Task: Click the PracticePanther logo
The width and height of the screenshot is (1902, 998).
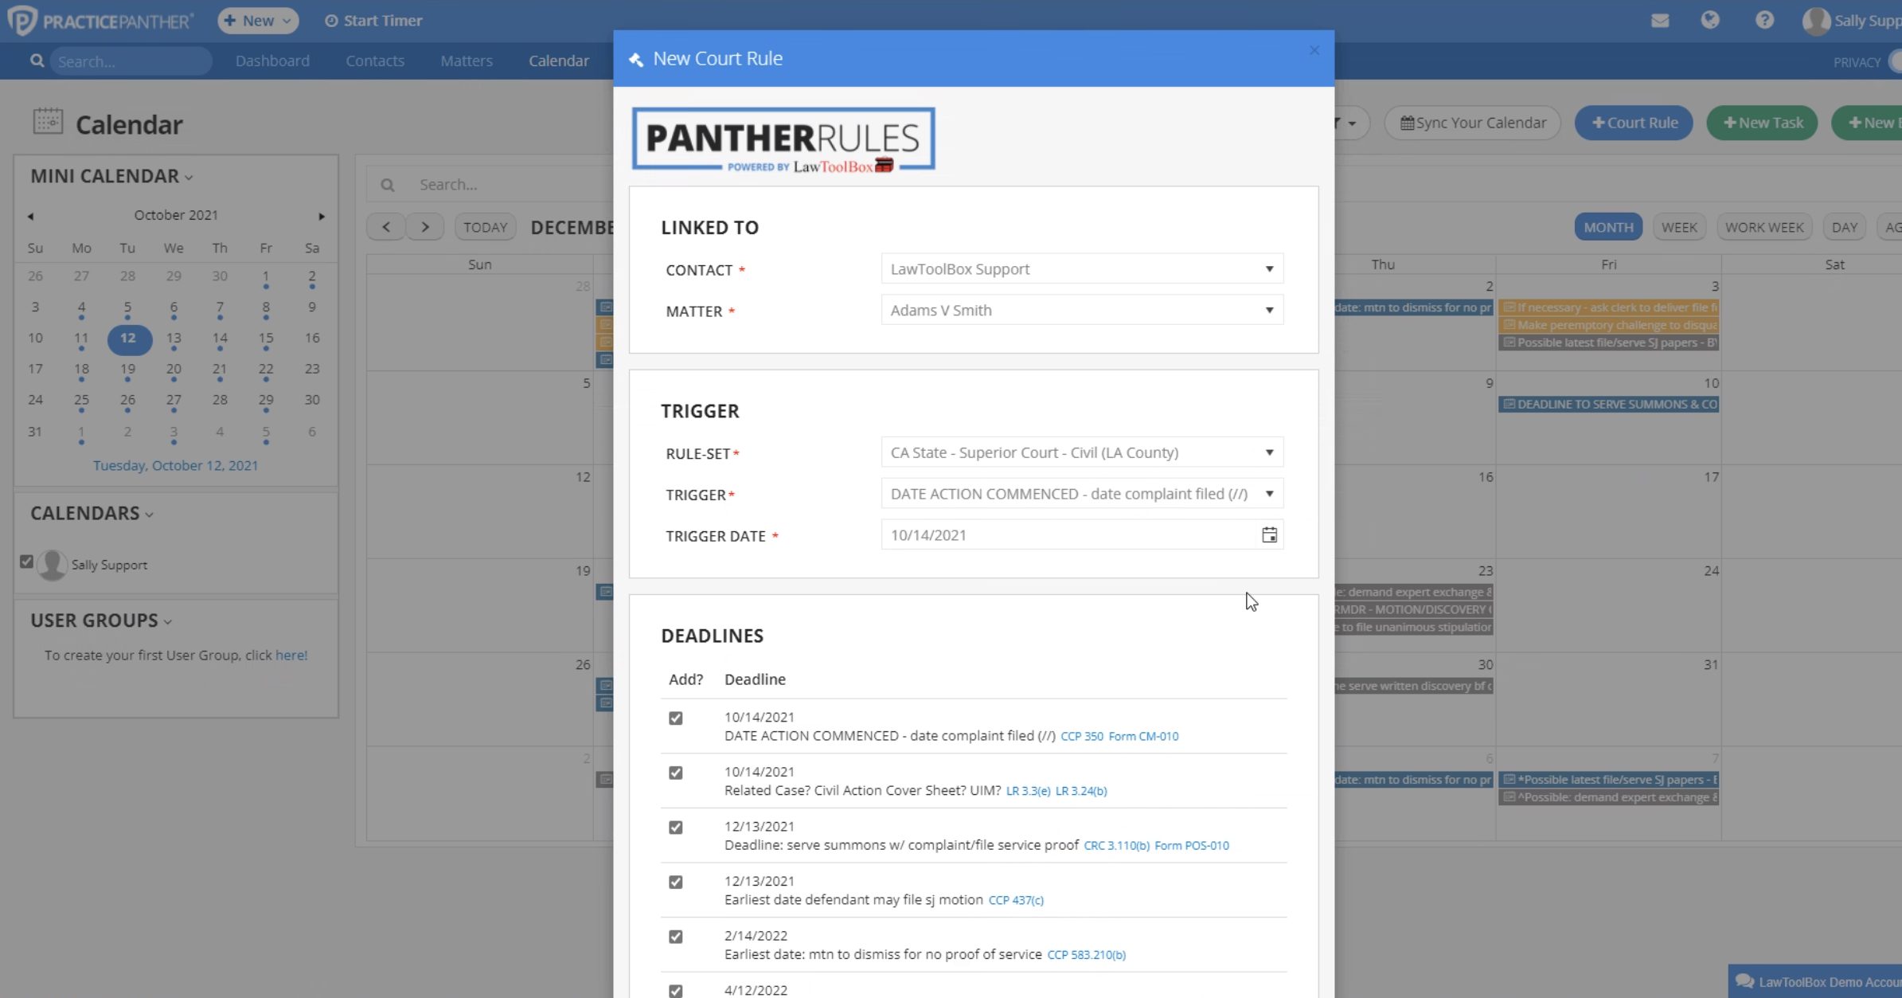Action: tap(100, 20)
